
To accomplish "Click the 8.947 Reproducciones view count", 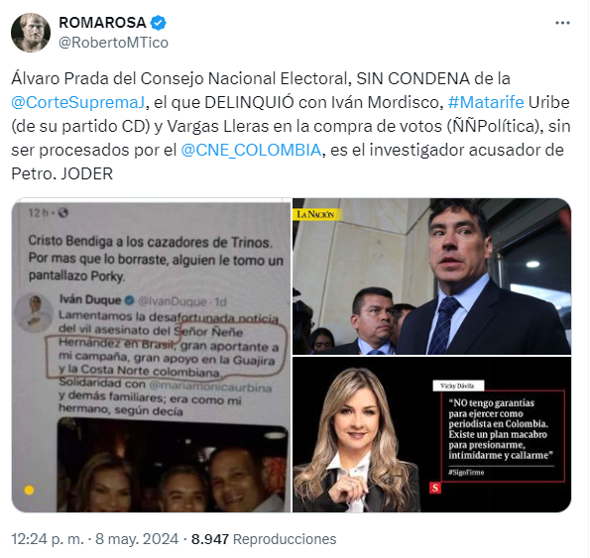I will 264,539.
